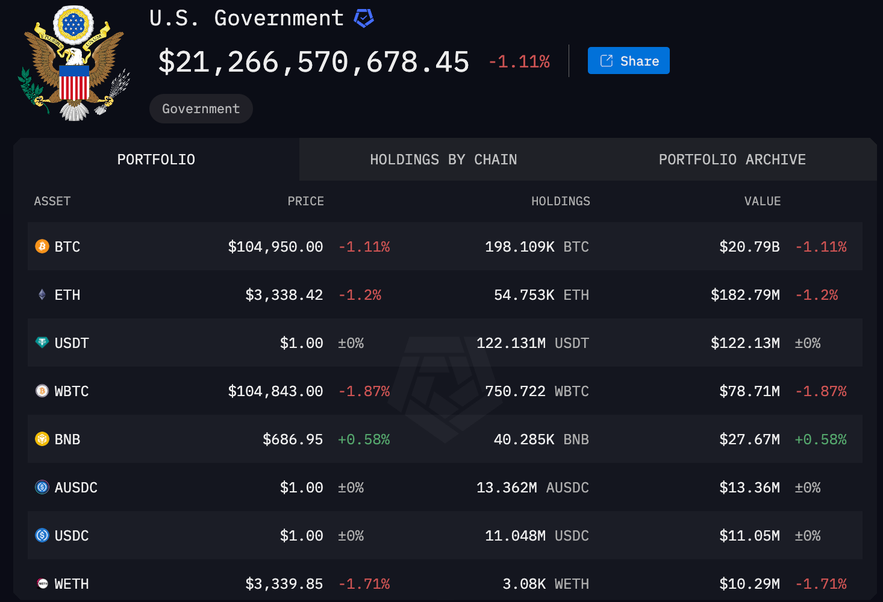Click the Share button
The image size is (883, 602).
(x=628, y=61)
